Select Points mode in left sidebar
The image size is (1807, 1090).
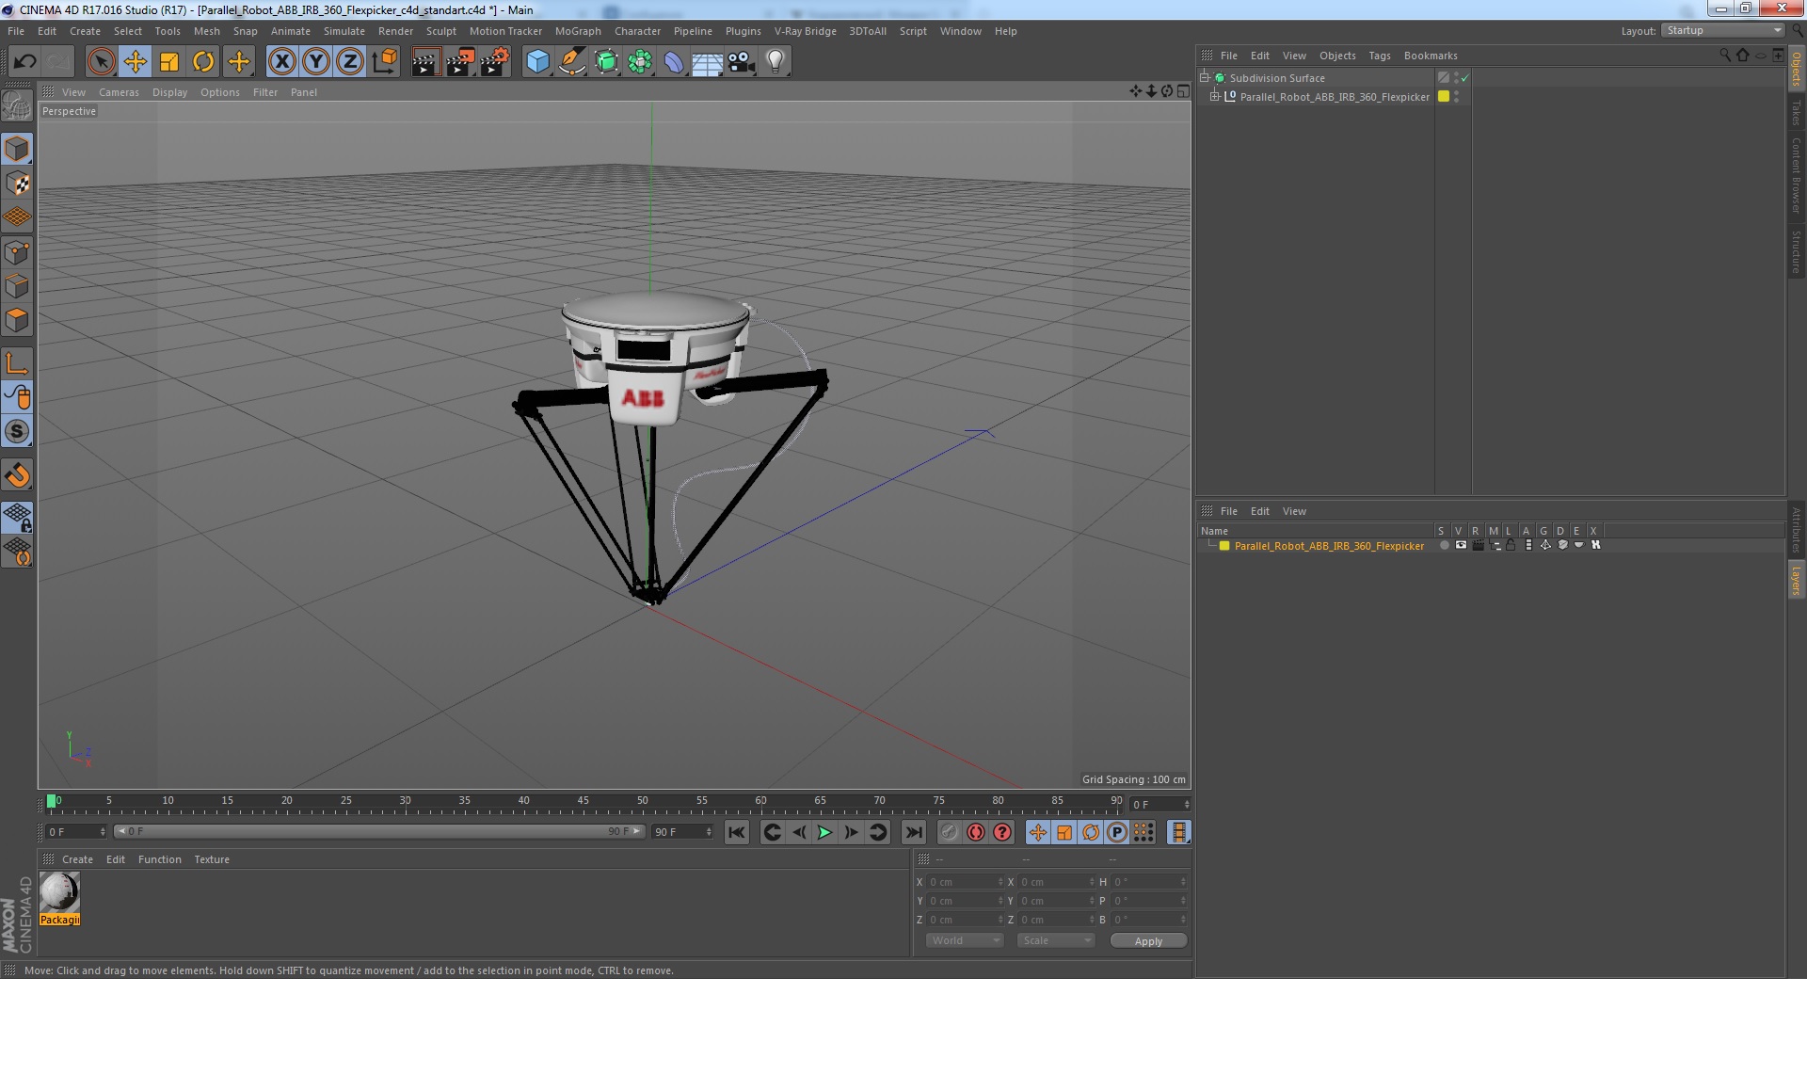pyautogui.click(x=17, y=252)
